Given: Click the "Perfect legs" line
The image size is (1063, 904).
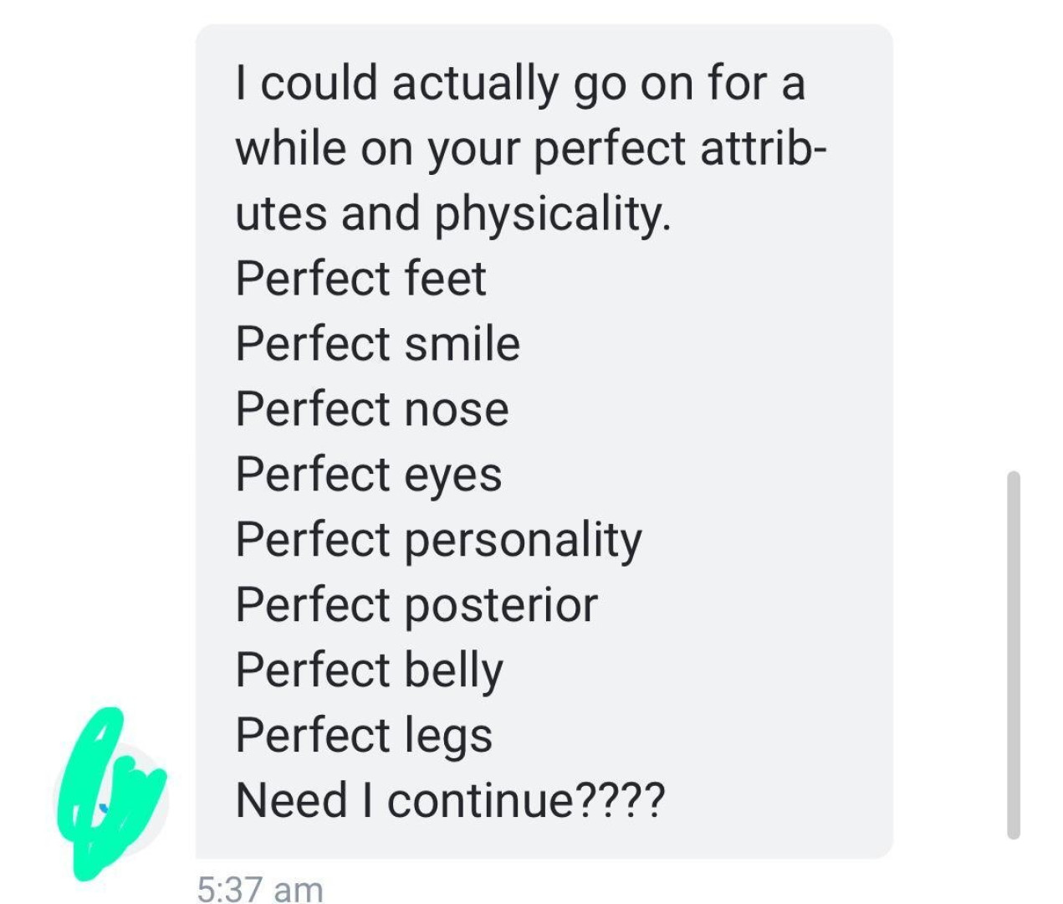Looking at the screenshot, I should [x=364, y=736].
